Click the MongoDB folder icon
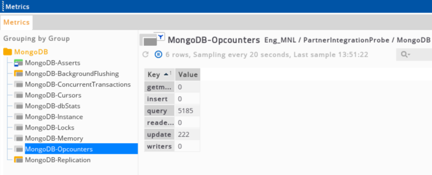432x175 pixels. 8,52
